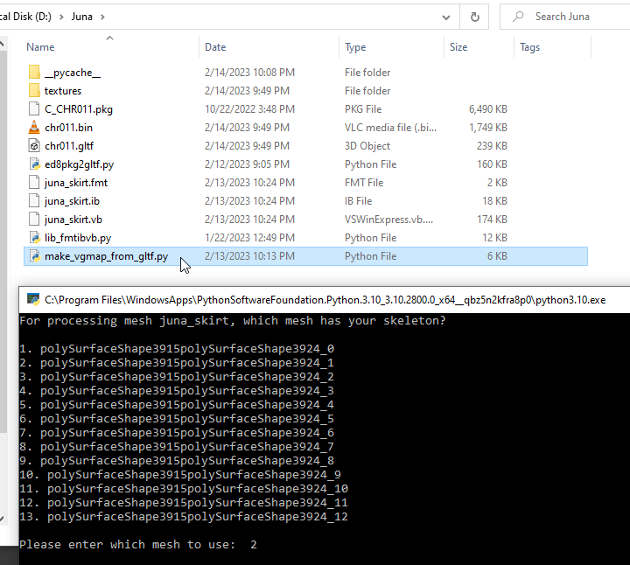The height and width of the screenshot is (565, 630).
Task: Sort files by Size column header
Action: click(458, 47)
